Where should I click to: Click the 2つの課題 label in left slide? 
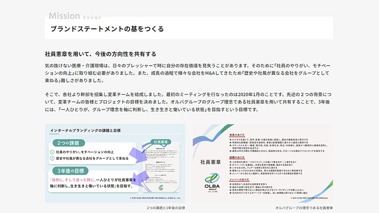68,143
